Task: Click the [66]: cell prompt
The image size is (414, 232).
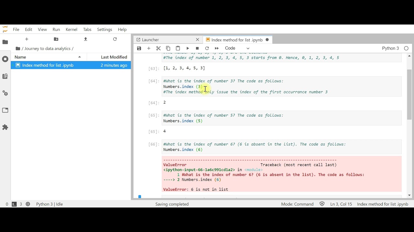Action: coord(154,144)
